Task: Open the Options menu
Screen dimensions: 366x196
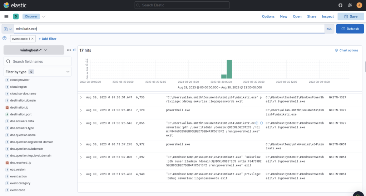Action: coord(268,16)
